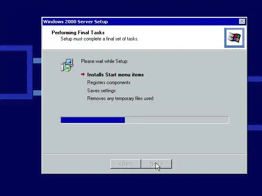Image resolution: width=262 pixels, height=196 pixels.
Task: Click the "Please wait while Setup:" text
Action: click(x=105, y=61)
